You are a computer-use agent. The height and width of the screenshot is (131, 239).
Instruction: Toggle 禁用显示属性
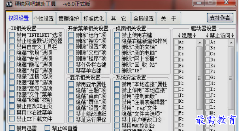pyautogui.click(x=71, y=84)
